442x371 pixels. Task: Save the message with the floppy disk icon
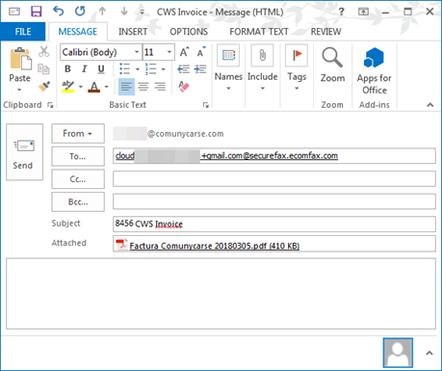click(37, 12)
